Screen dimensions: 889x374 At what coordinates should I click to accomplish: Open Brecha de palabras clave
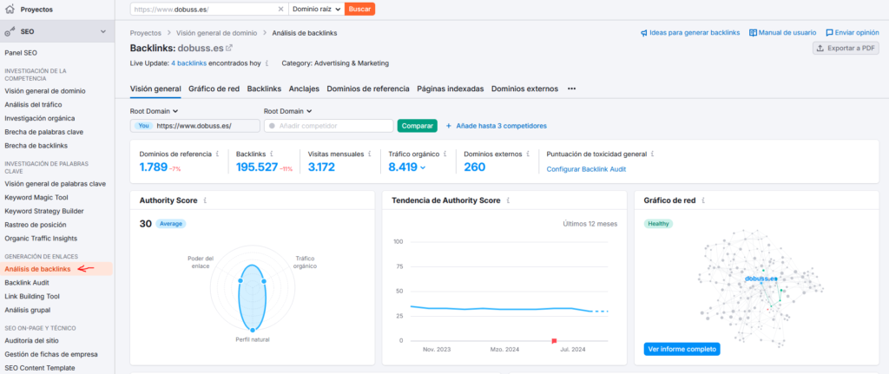tap(44, 132)
